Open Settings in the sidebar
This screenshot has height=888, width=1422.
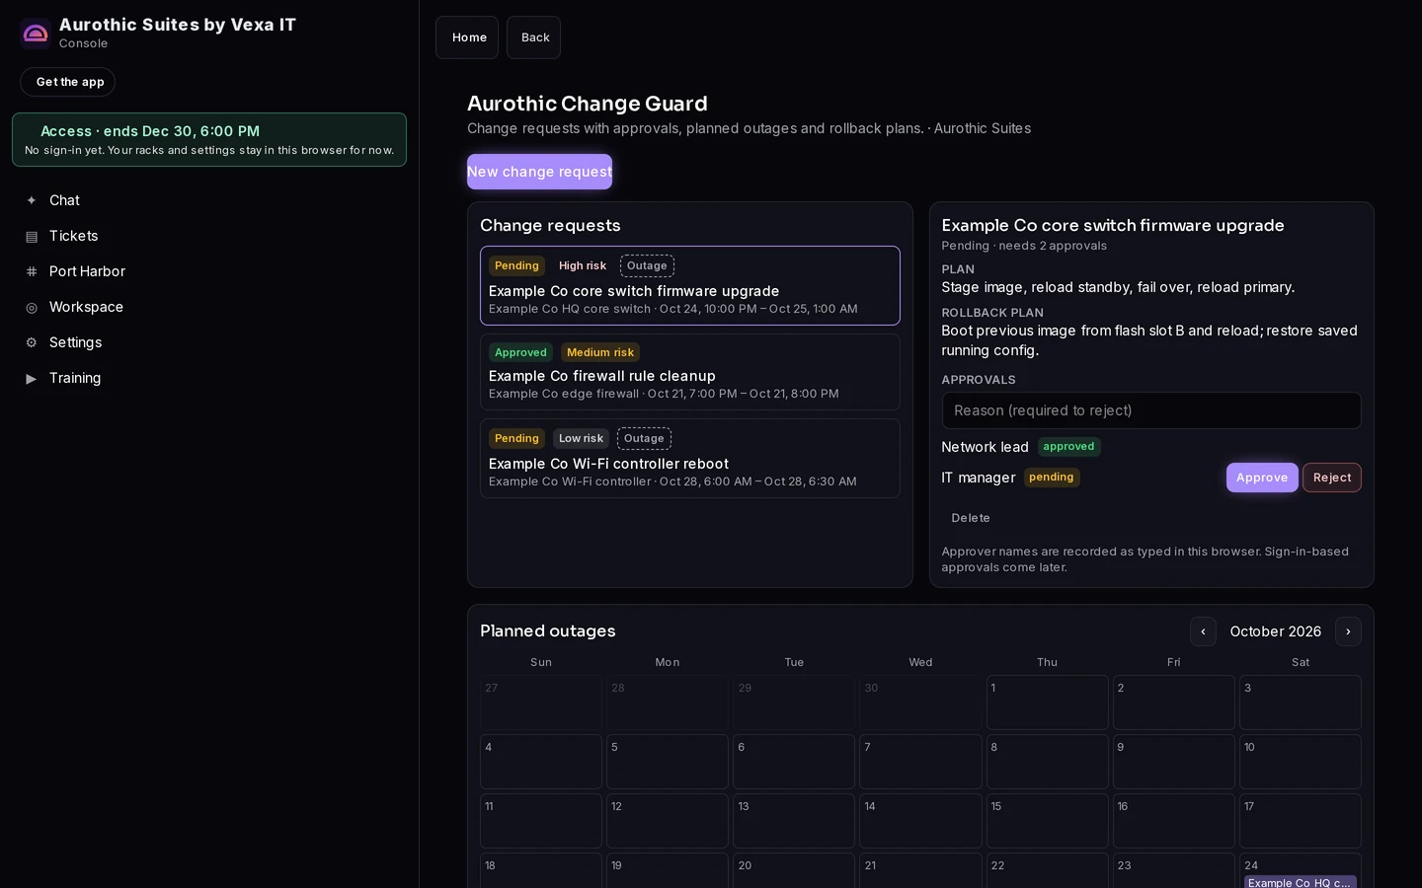click(x=209, y=342)
